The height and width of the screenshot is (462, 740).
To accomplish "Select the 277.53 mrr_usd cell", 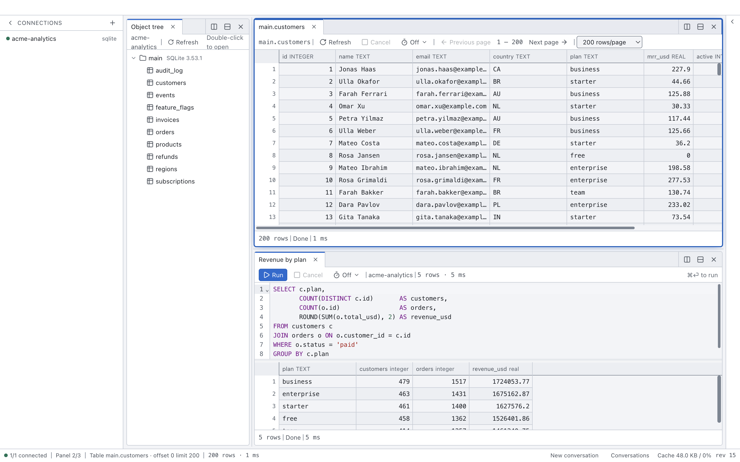I will pyautogui.click(x=669, y=180).
